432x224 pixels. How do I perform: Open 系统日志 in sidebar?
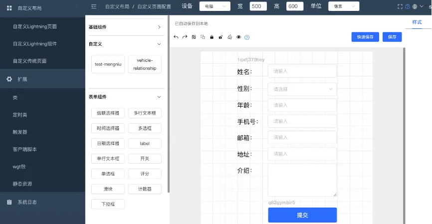[27, 202]
